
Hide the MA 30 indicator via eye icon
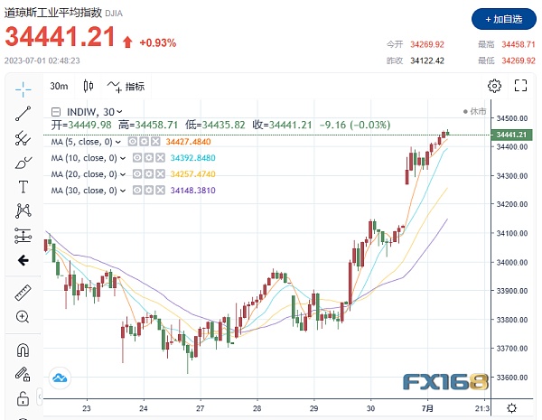pyautogui.click(x=137, y=190)
